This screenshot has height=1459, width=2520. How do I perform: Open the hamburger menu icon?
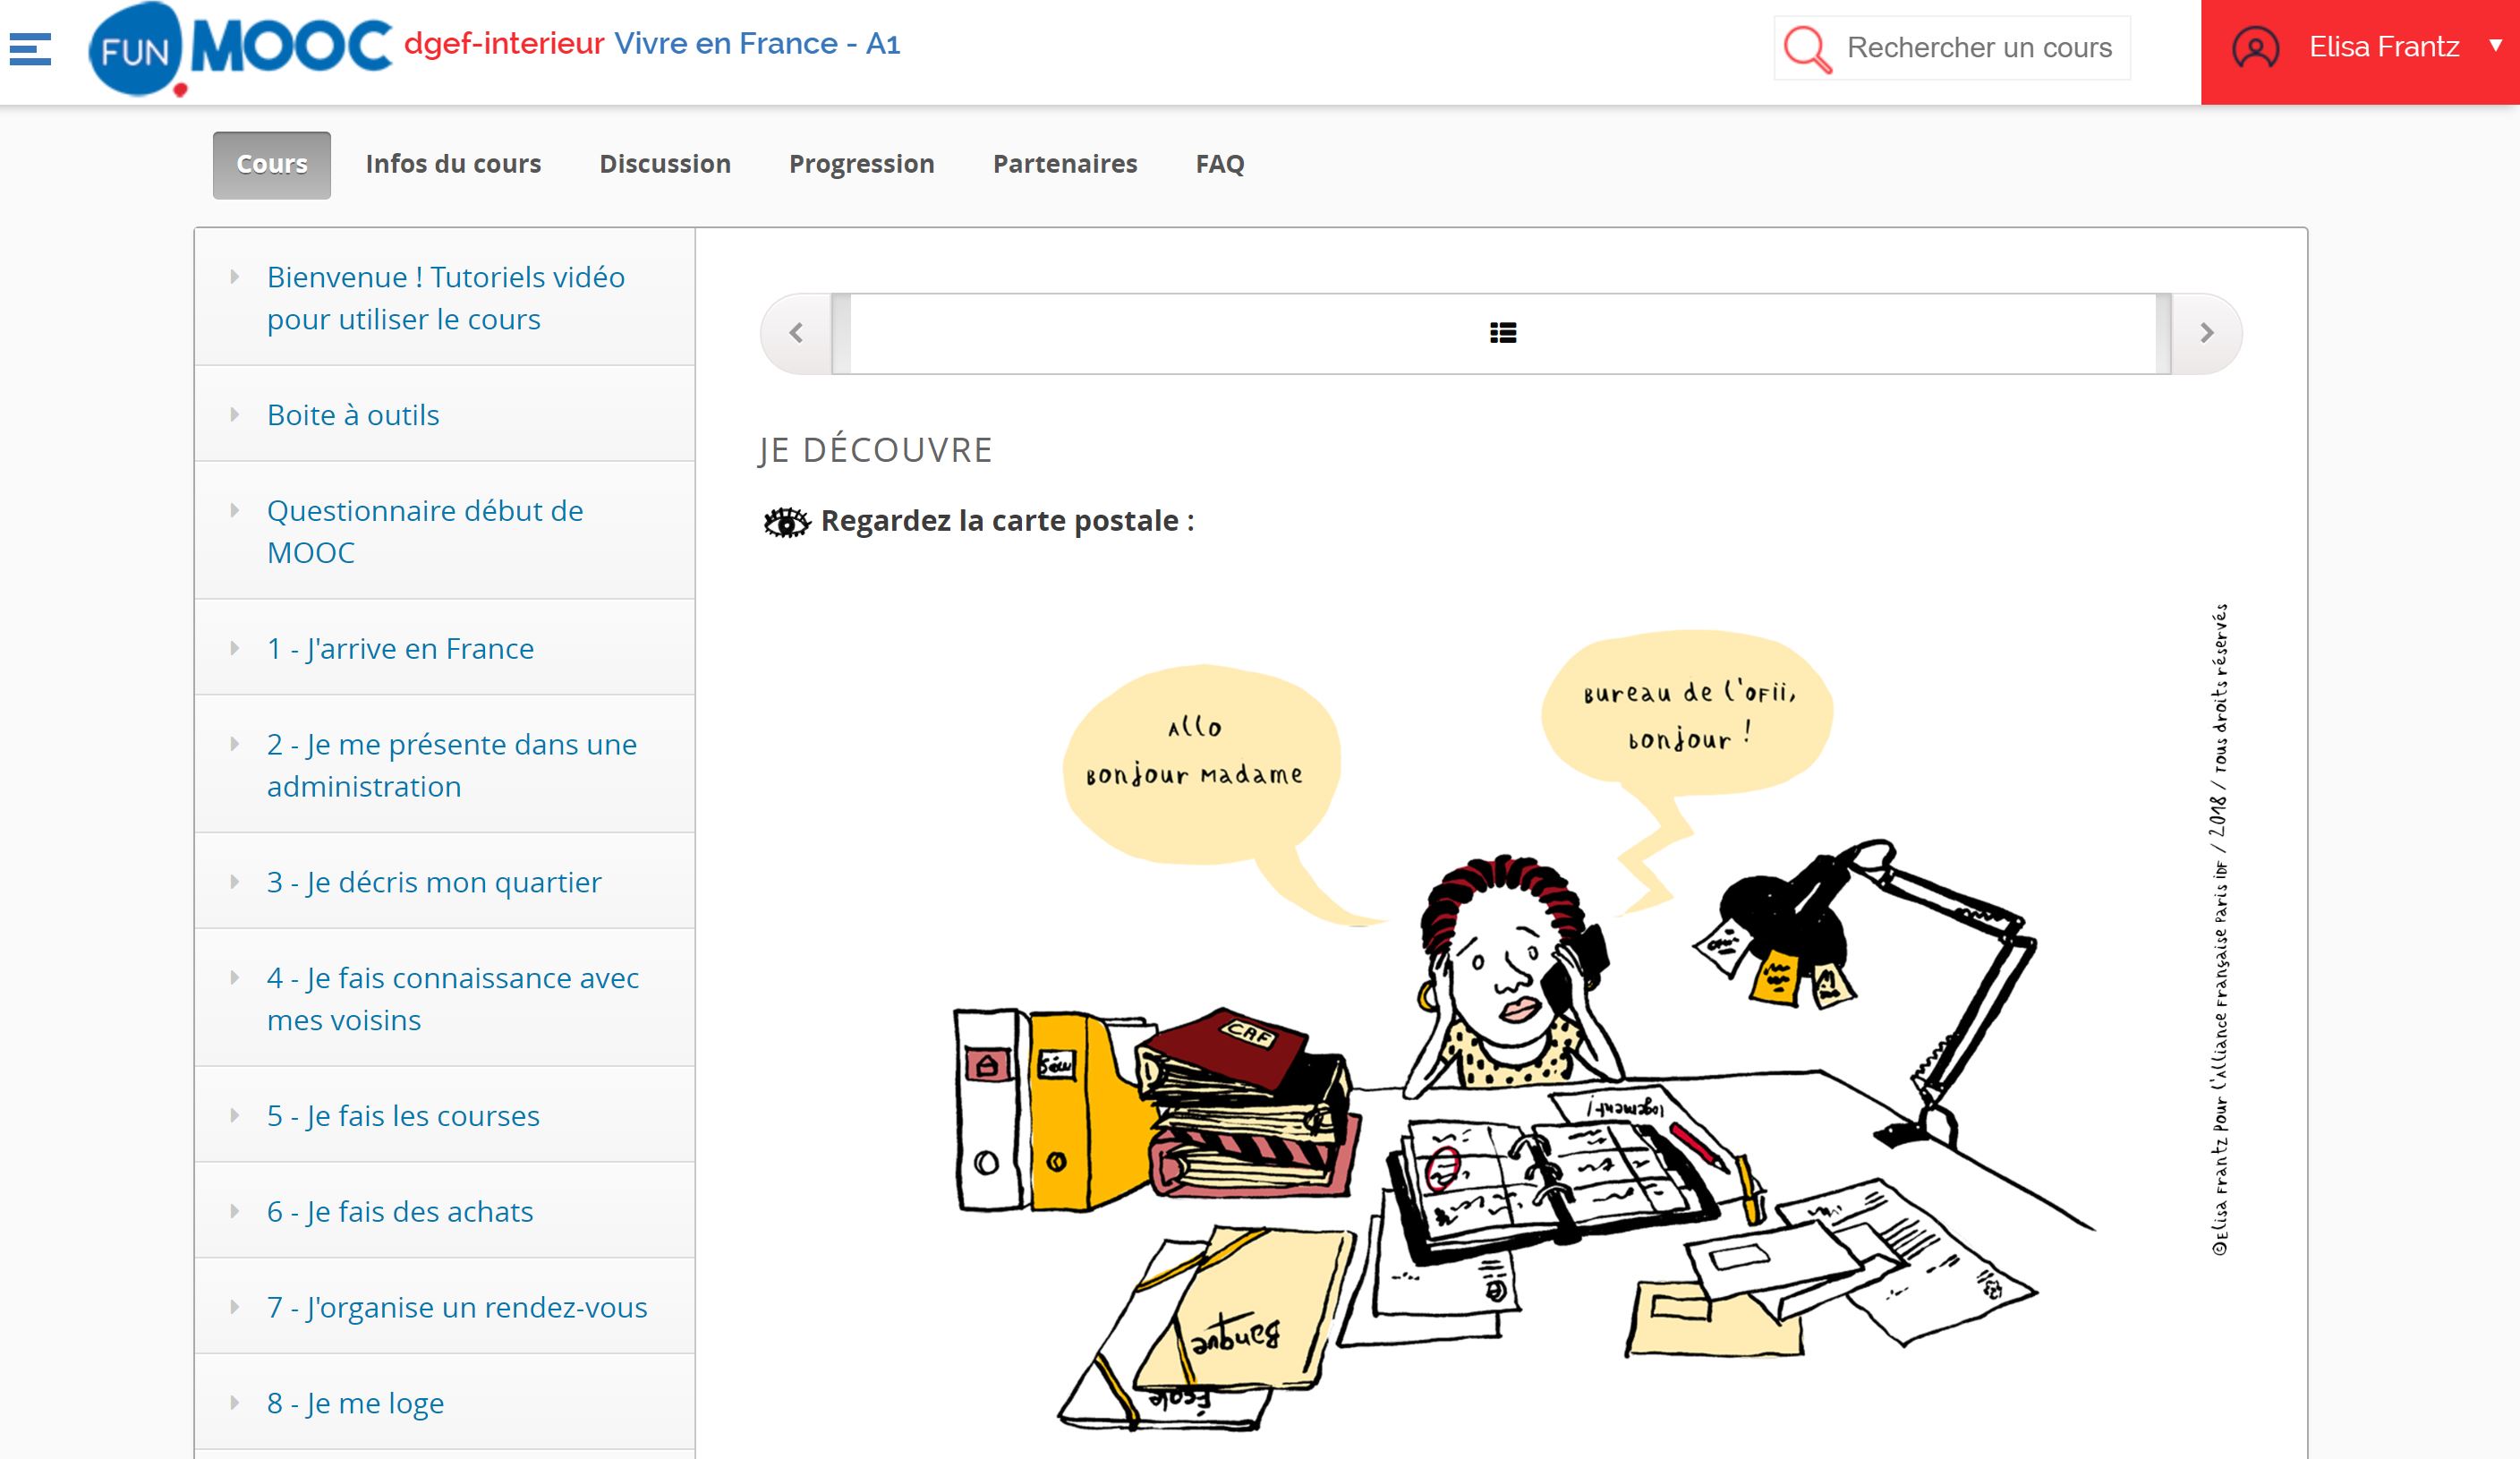(30, 49)
